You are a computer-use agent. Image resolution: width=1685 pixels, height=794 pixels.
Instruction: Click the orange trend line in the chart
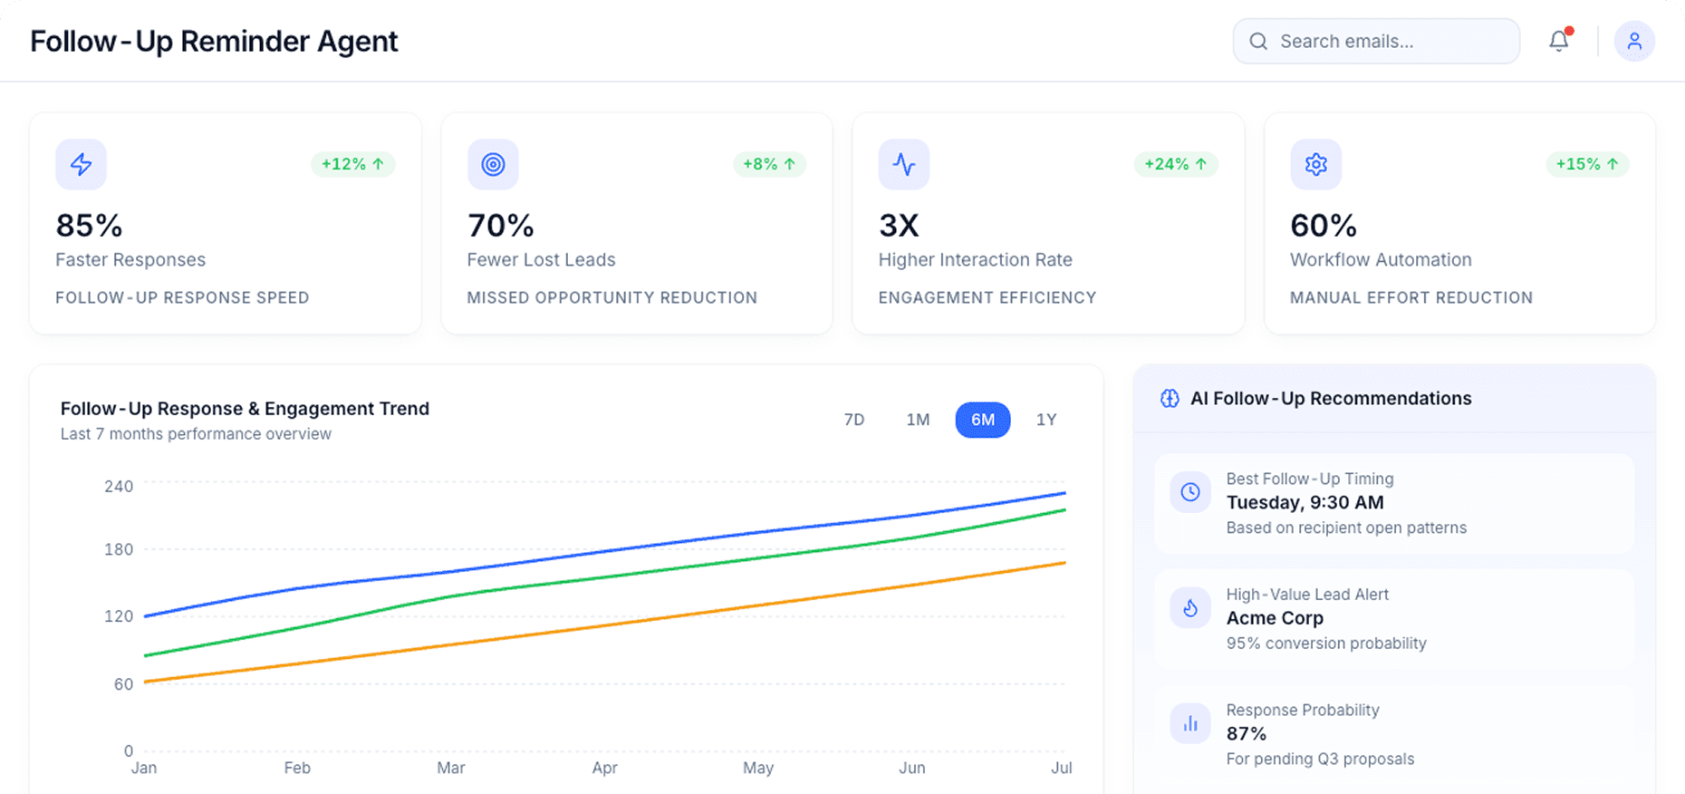click(x=605, y=625)
